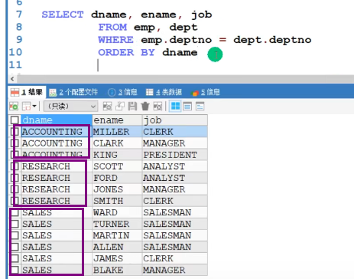The image size is (354, 279).
Task: Open the 4 表数据 table data tab
Action: coord(164,92)
